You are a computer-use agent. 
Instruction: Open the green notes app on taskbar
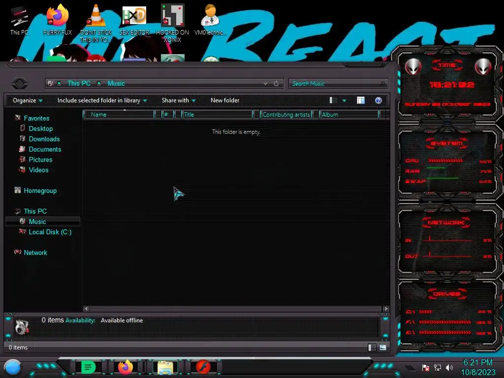[x=88, y=367]
